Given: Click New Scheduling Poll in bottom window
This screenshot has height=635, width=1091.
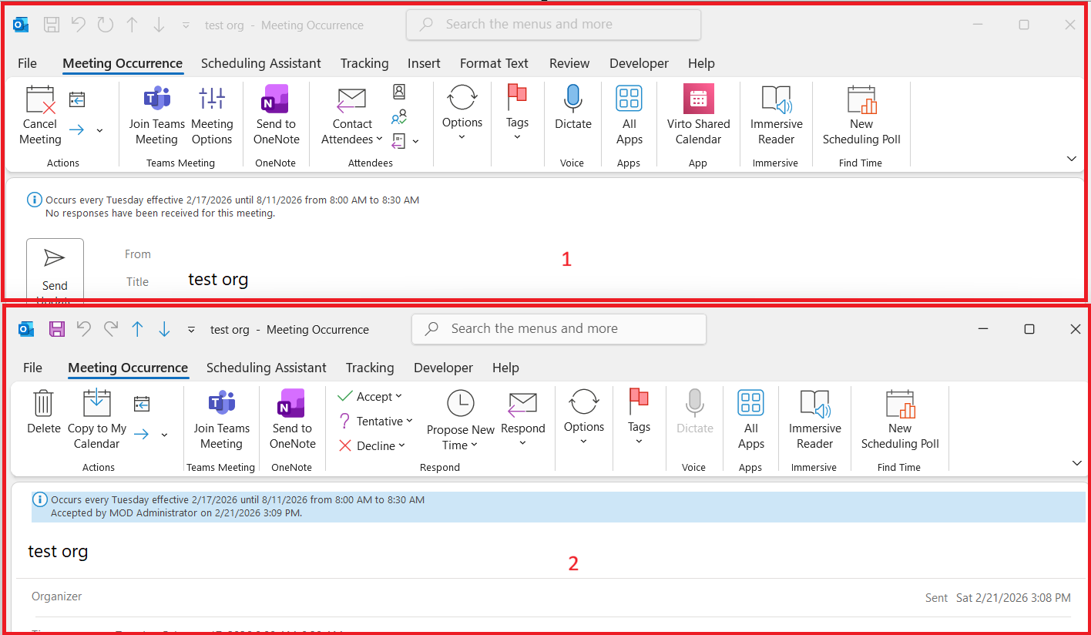Looking at the screenshot, I should point(900,420).
